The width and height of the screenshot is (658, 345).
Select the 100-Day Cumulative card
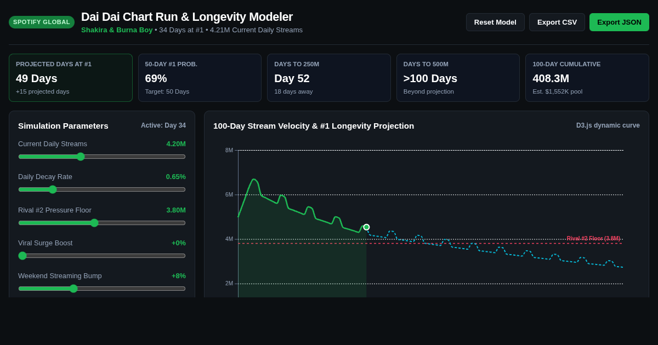click(x=587, y=78)
